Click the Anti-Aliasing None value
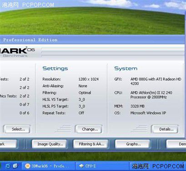Image resolution: width=186 pixels, height=171 pixels. 83,86
